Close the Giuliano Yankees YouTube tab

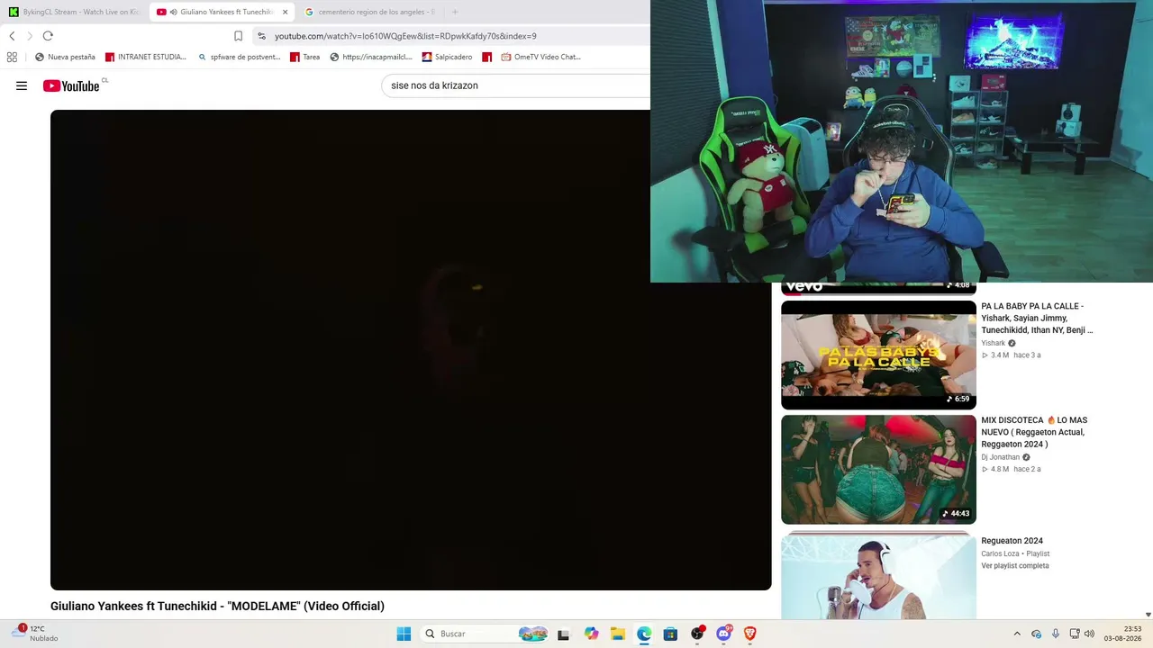point(285,12)
